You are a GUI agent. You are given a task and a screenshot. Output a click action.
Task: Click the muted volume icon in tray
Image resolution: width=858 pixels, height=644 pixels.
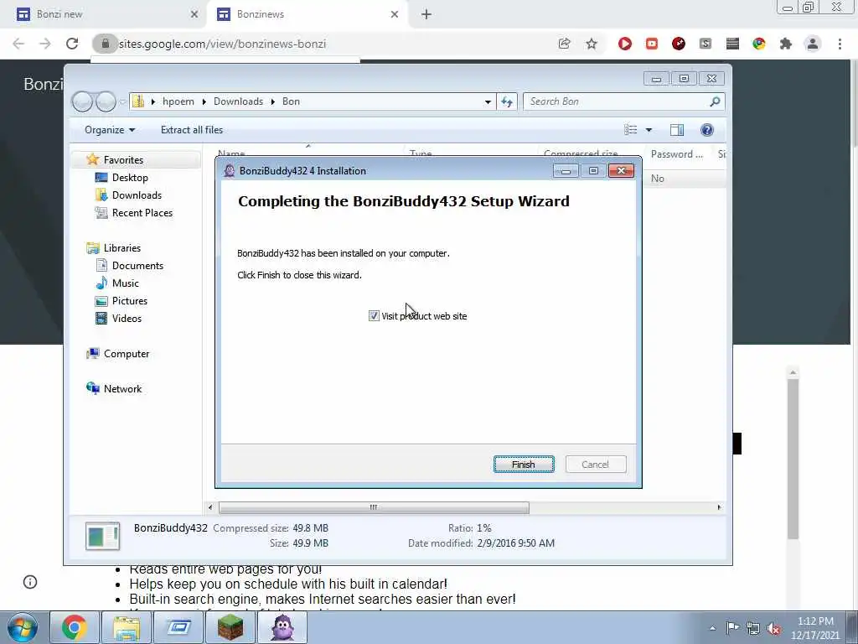click(773, 628)
